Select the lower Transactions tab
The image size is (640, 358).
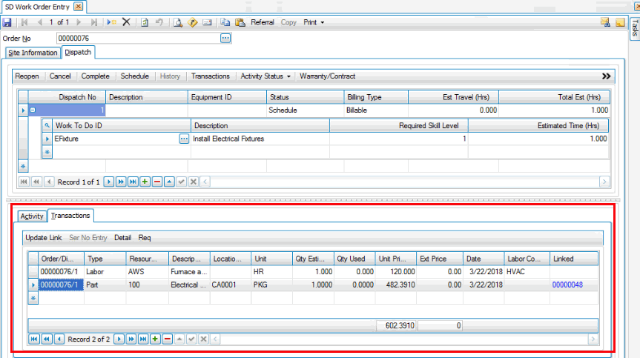70,215
